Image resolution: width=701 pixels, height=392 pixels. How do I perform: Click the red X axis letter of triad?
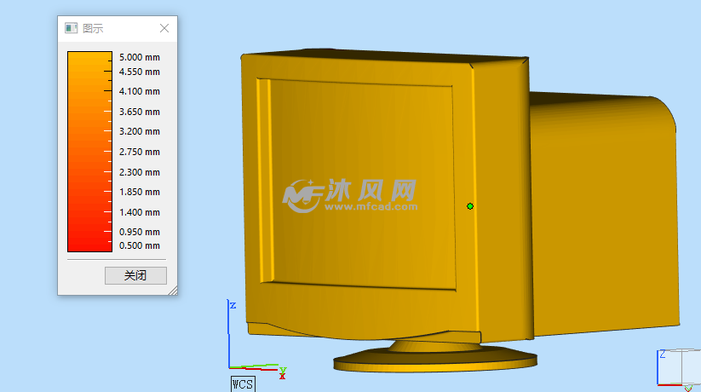pyautogui.click(x=282, y=375)
